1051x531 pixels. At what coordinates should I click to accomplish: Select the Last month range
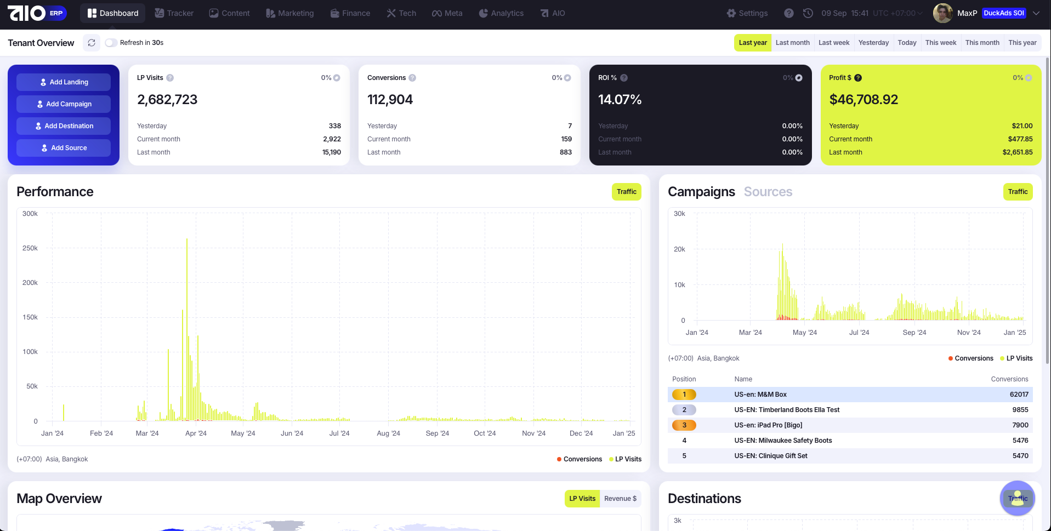pos(792,43)
